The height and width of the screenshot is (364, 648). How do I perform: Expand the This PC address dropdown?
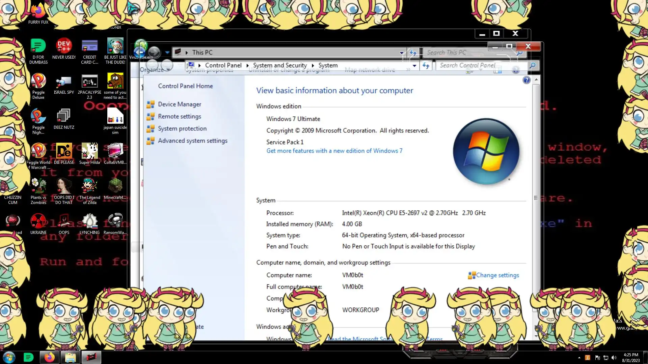click(401, 53)
